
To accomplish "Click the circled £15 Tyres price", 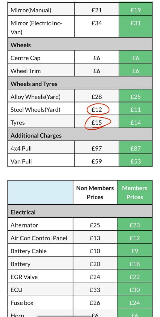I will coord(97,123).
